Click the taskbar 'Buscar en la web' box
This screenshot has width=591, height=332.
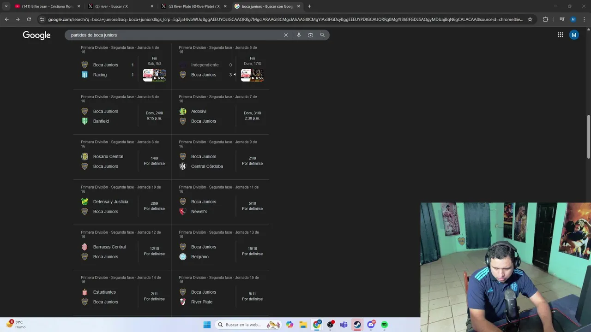[x=248, y=325]
